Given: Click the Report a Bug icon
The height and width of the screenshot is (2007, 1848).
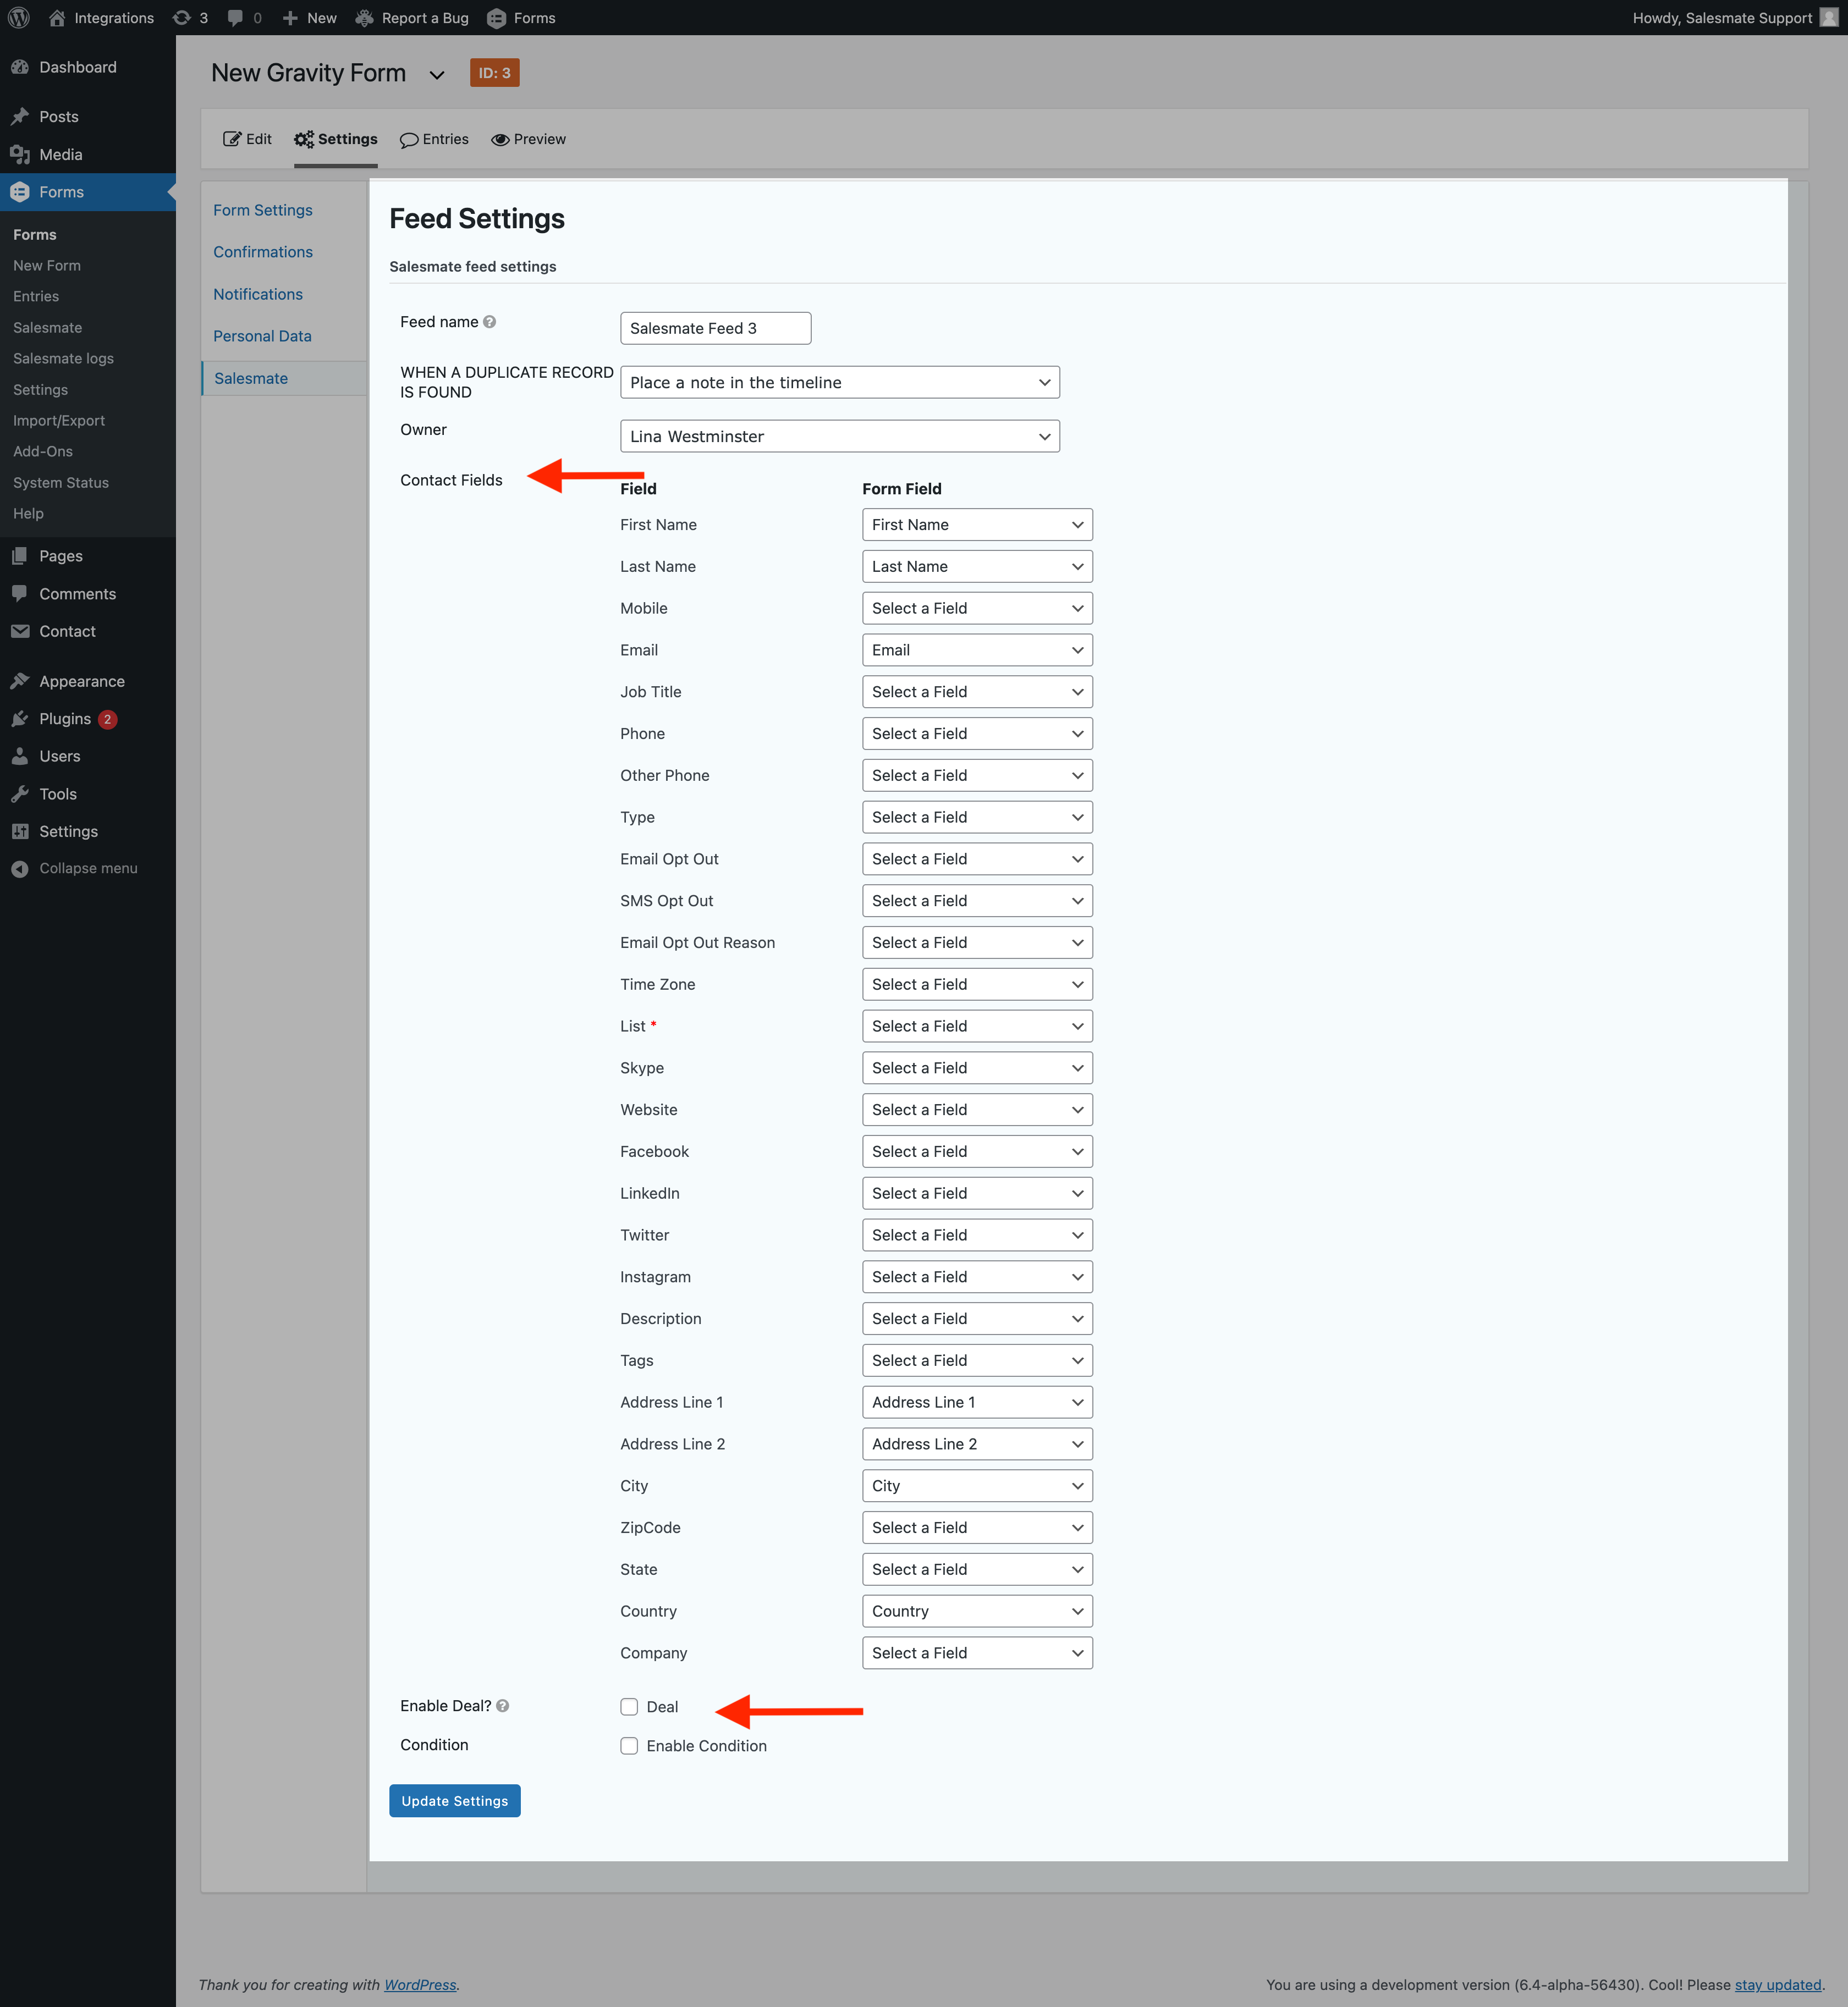Looking at the screenshot, I should (x=365, y=18).
